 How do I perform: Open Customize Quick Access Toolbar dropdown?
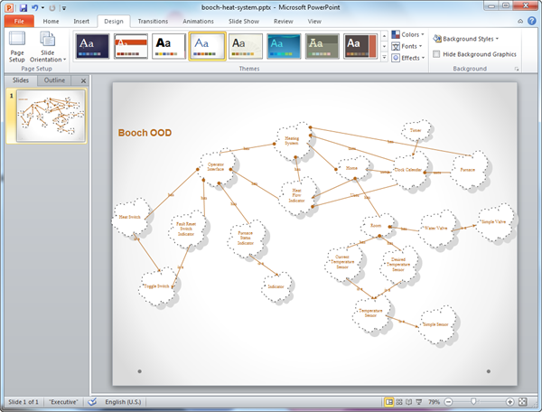[x=64, y=8]
